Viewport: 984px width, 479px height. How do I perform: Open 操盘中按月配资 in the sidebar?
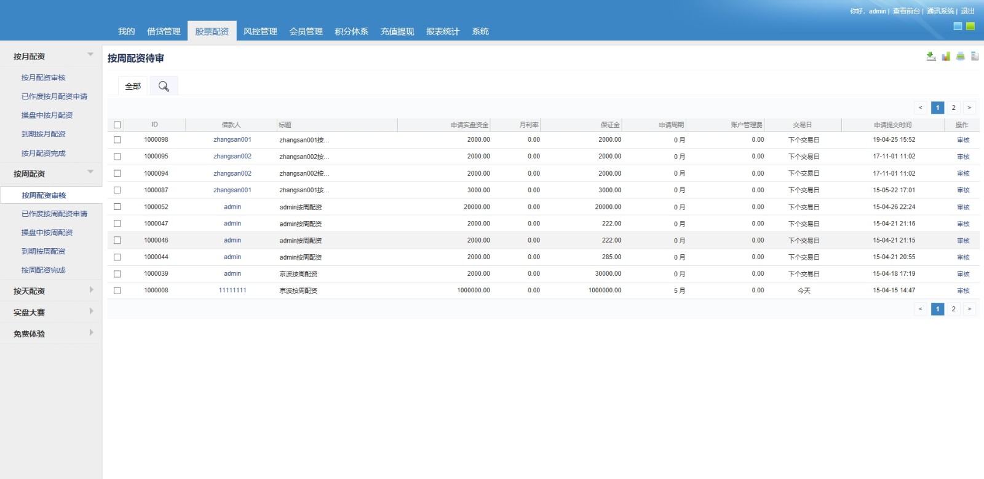click(x=47, y=115)
